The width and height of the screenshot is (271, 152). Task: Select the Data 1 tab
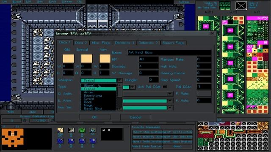pos(65,42)
